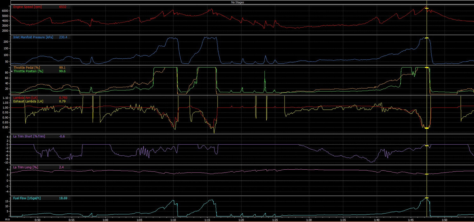Select the Inlet Manifold Pressure channel label
Viewport: 474px width, 222px height.
33,37
